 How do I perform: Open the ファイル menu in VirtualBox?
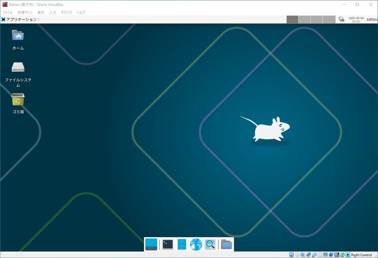click(7, 13)
